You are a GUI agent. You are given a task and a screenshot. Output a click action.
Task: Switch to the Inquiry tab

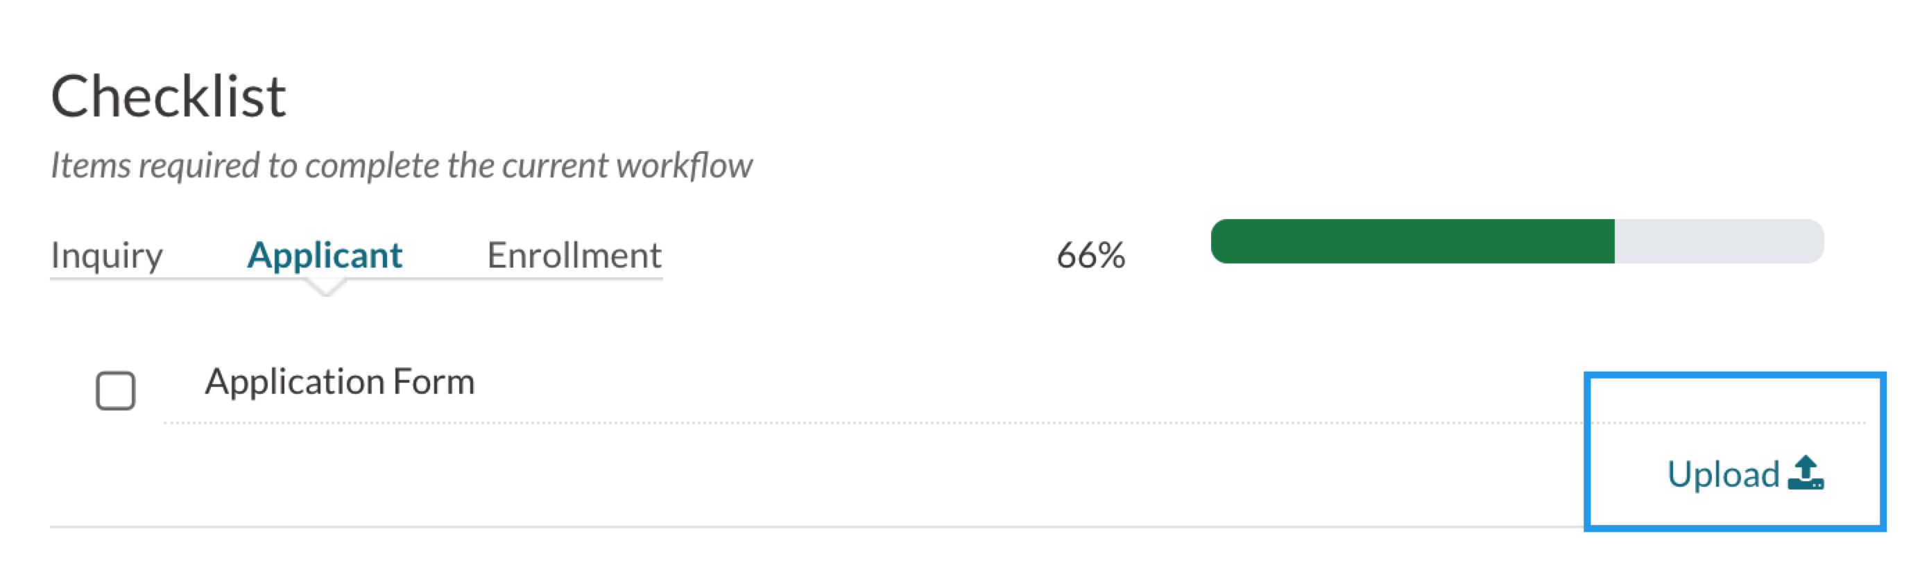[107, 255]
